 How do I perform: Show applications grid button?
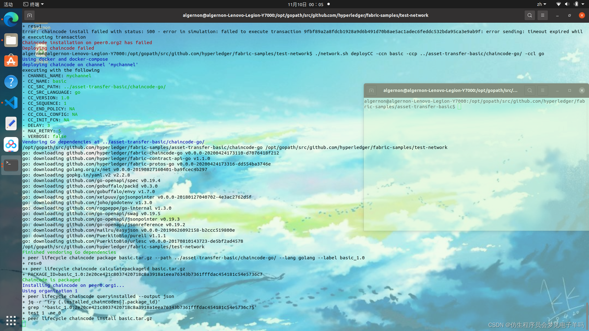point(11,321)
